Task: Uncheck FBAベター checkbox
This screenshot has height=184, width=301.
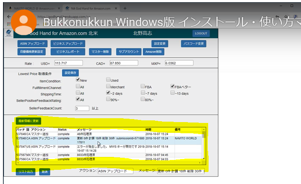Action: [172, 86]
